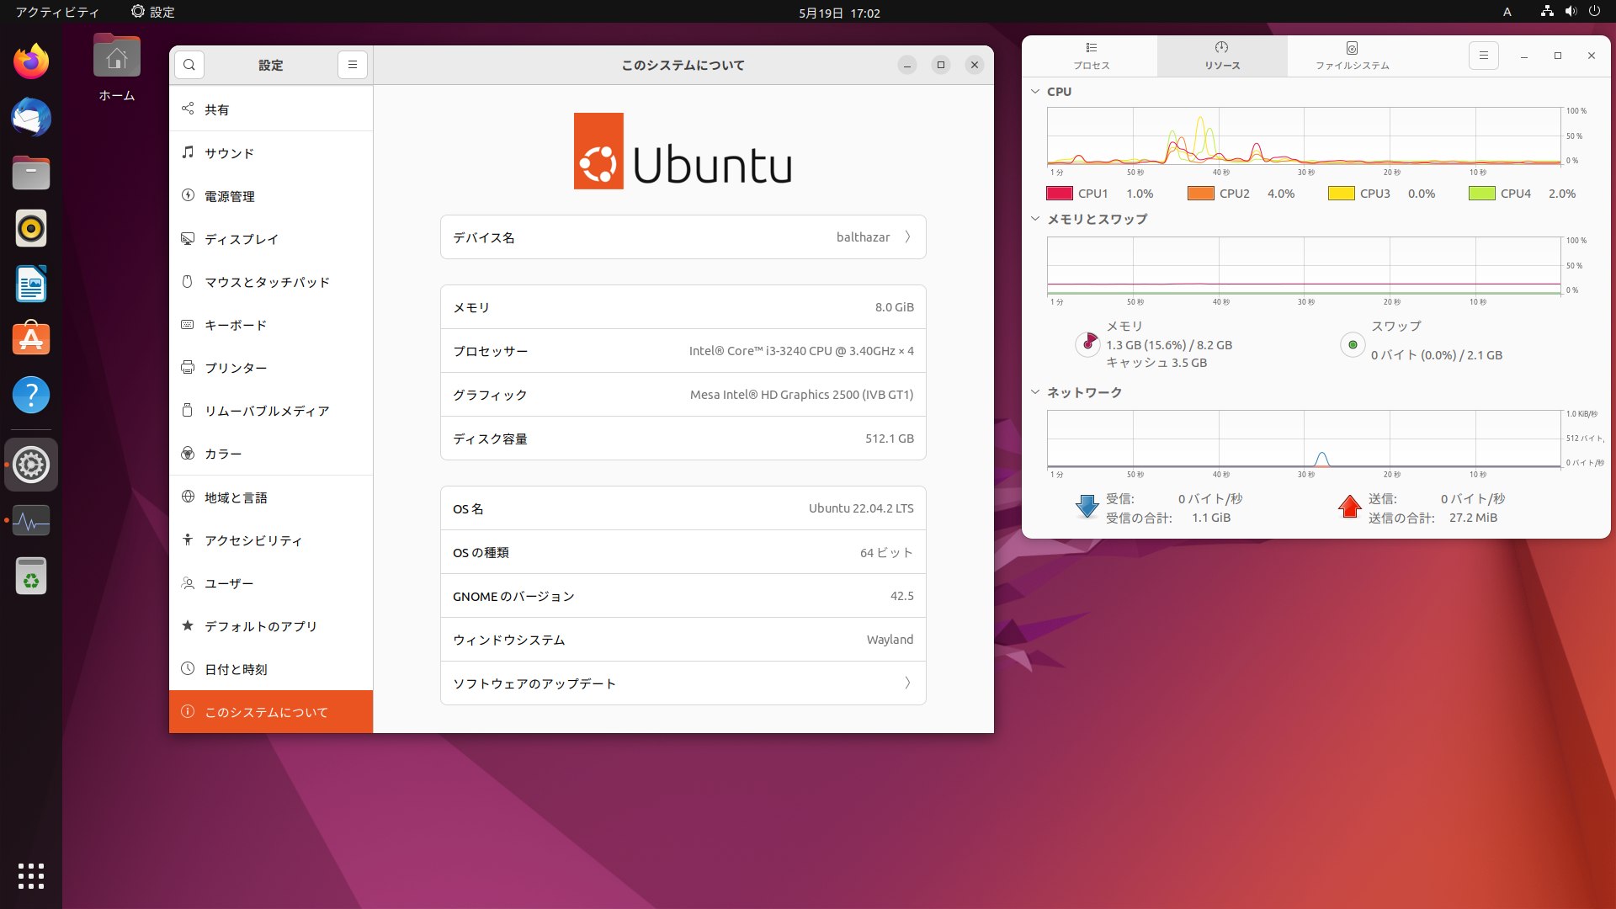Select ユーザー in settings sidebar
This screenshot has width=1616, height=909.
pyautogui.click(x=271, y=583)
